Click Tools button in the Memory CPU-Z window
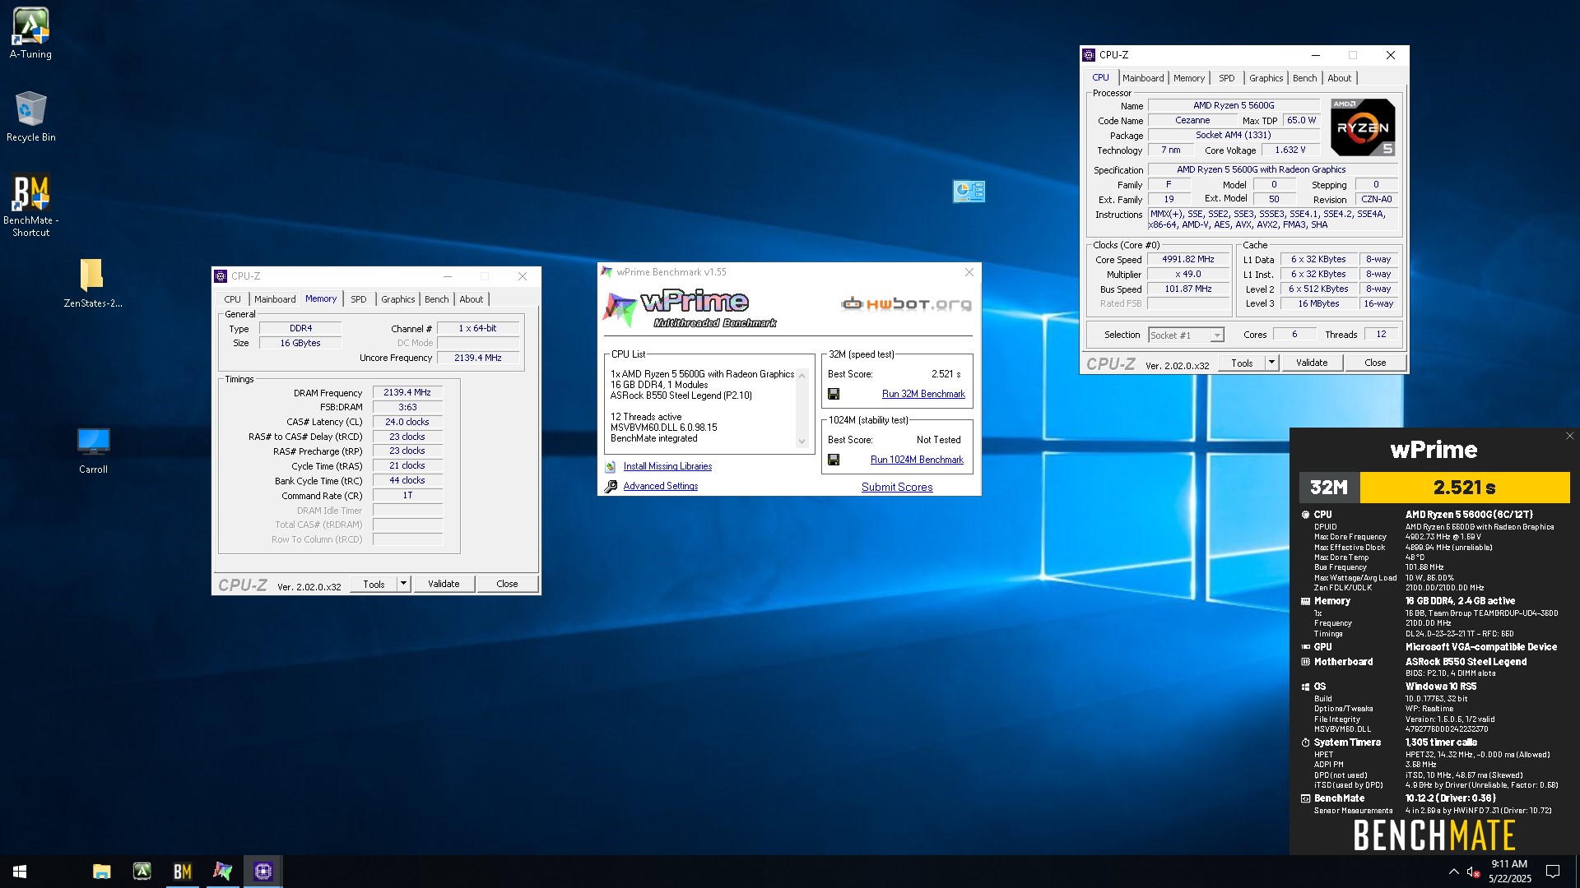 tap(374, 584)
